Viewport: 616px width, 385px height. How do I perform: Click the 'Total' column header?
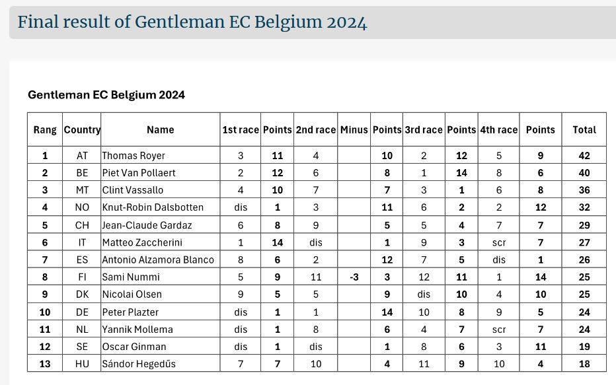pos(584,129)
